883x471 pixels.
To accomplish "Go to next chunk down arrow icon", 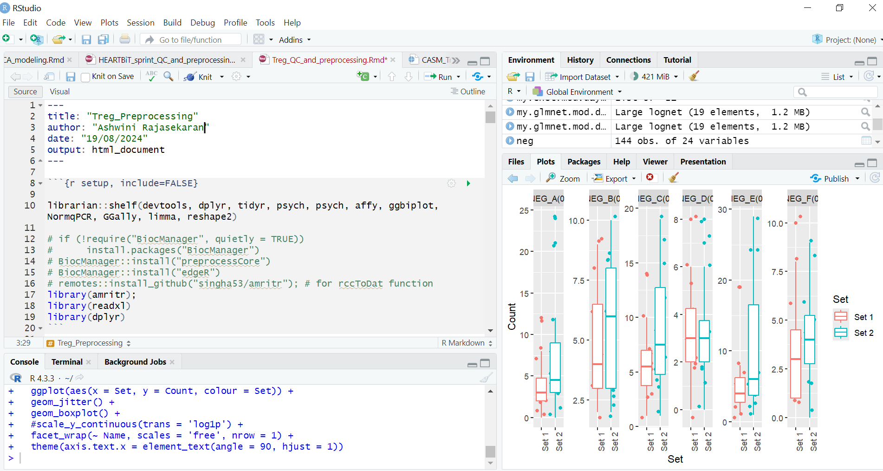I will tap(409, 77).
